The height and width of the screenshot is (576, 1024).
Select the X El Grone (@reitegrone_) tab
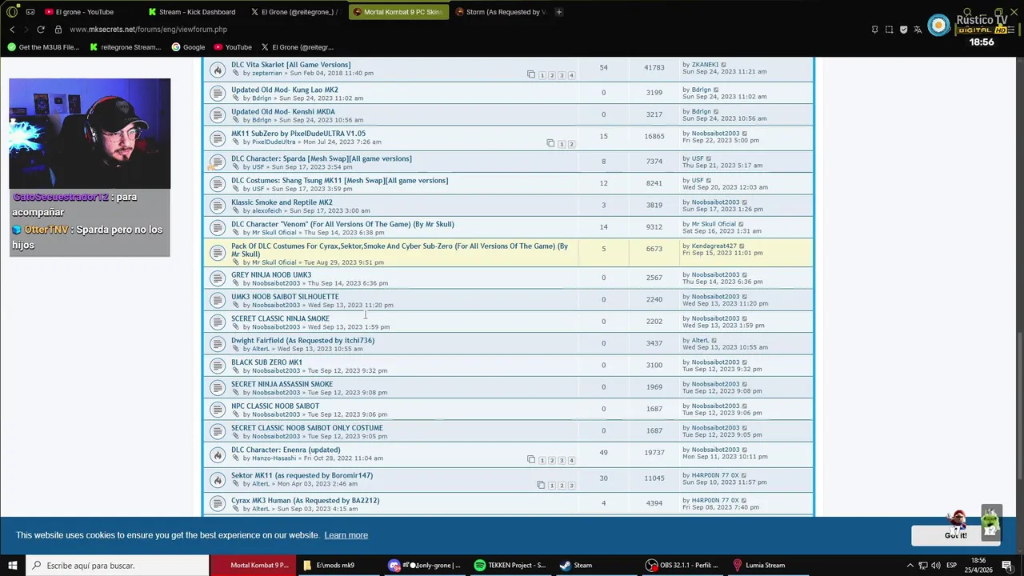tap(296, 12)
